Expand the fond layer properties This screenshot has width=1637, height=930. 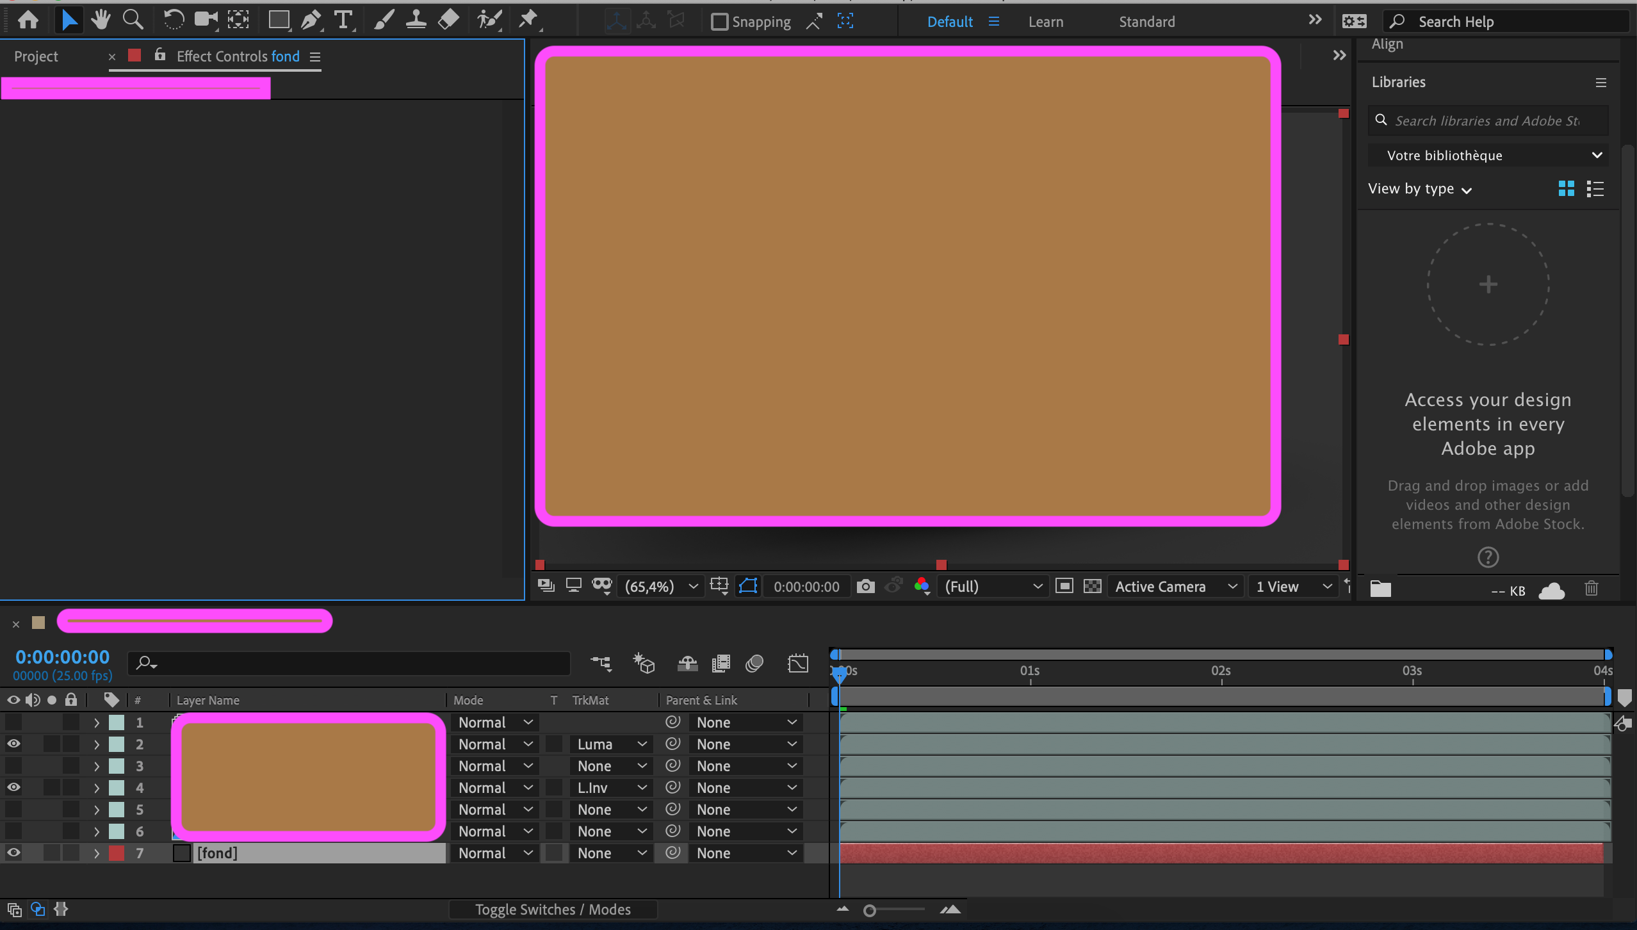click(97, 852)
